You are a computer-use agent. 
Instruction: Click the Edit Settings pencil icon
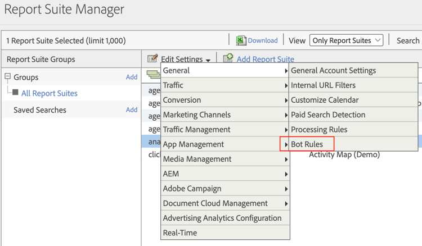152,59
